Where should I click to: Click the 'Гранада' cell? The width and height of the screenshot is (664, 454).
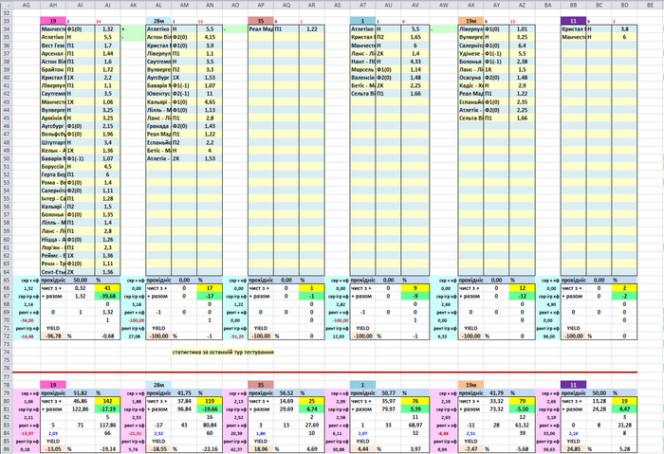click(158, 126)
